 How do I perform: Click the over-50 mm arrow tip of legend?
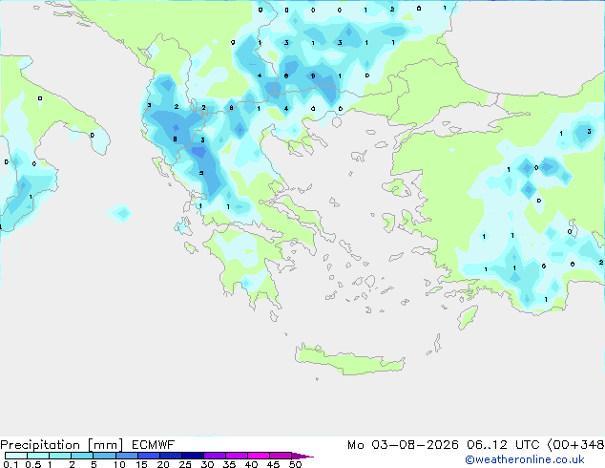[302, 456]
